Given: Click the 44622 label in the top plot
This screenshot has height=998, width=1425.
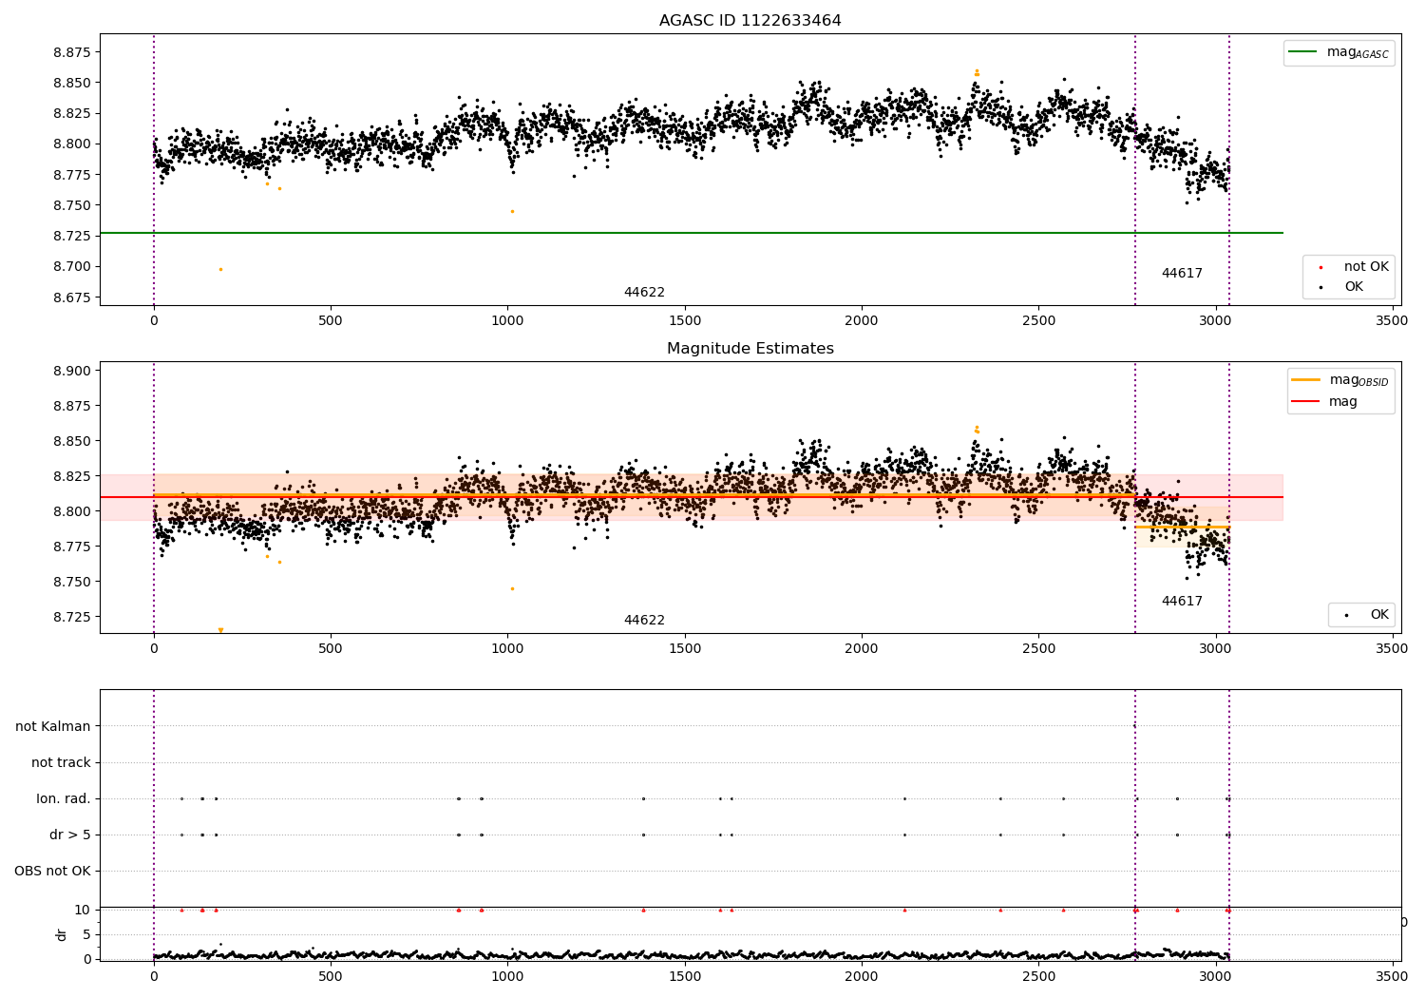Looking at the screenshot, I should click(x=644, y=293).
